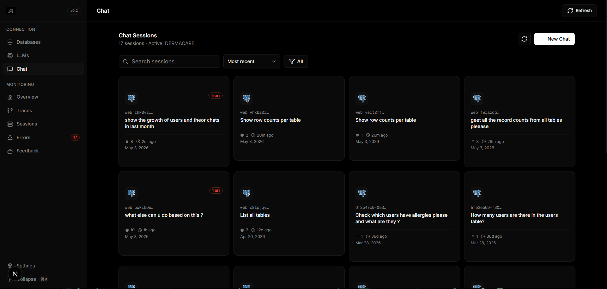Click the round N avatar badge
This screenshot has height=289, width=607.
point(15,274)
